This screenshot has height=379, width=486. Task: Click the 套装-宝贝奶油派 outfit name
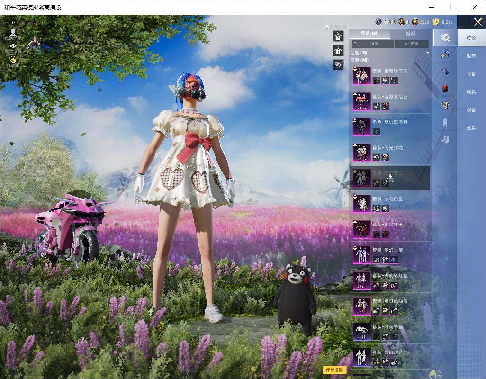pos(390,301)
